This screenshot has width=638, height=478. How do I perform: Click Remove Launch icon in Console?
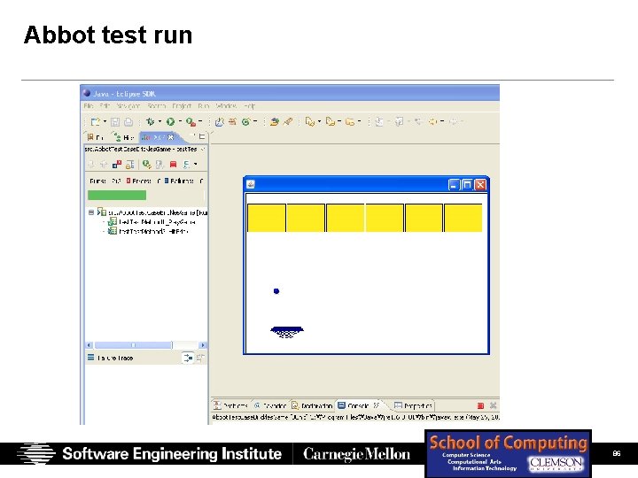pos(494,405)
